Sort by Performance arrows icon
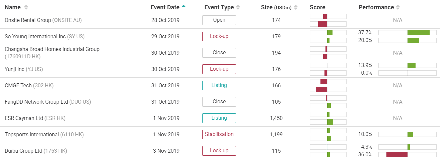The width and height of the screenshot is (440, 160). pos(398,7)
